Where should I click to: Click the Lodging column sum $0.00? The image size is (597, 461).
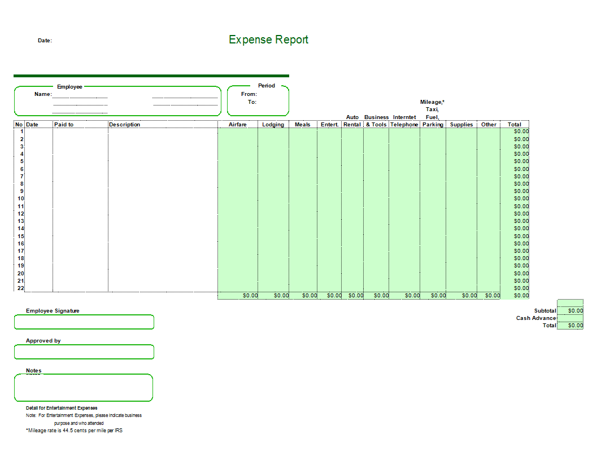point(281,296)
